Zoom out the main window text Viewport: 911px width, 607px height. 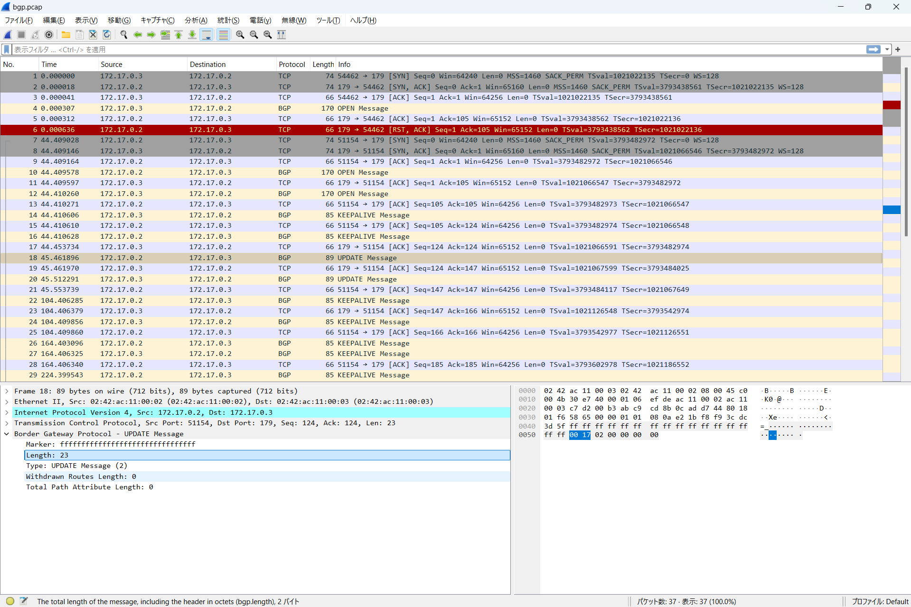coord(254,35)
